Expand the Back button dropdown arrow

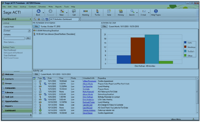[x=43, y=13]
